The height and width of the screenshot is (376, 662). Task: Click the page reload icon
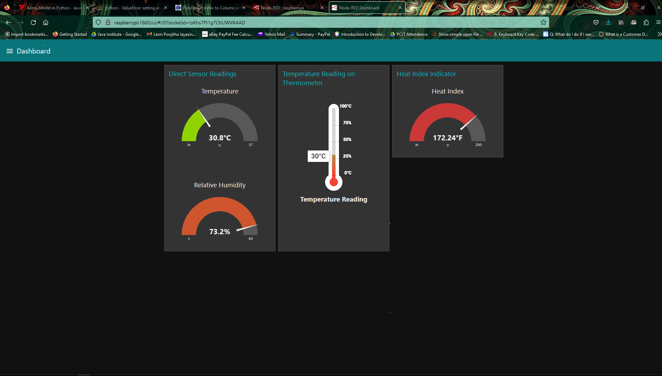click(33, 22)
